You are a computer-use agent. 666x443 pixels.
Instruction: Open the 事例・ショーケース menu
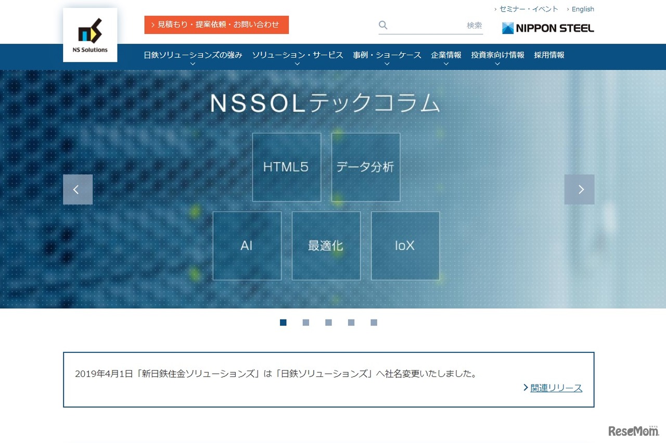pos(387,55)
